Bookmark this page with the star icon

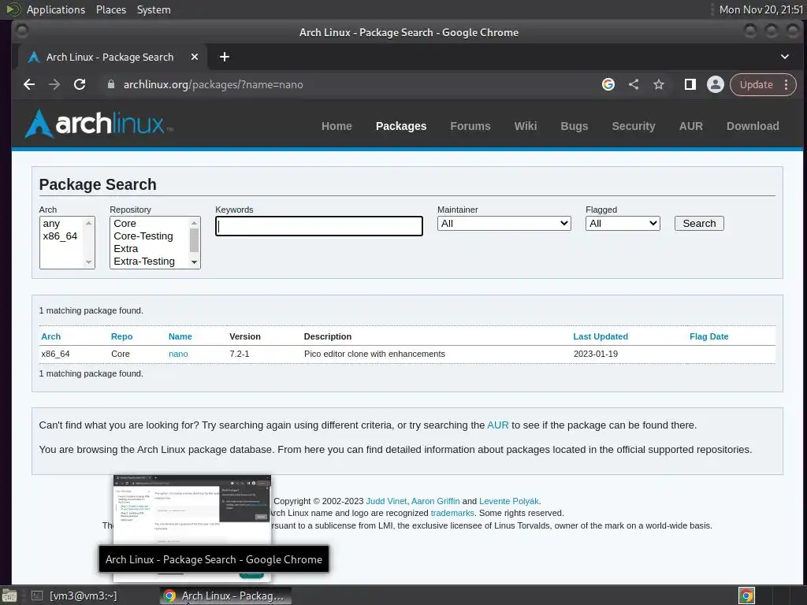click(659, 84)
